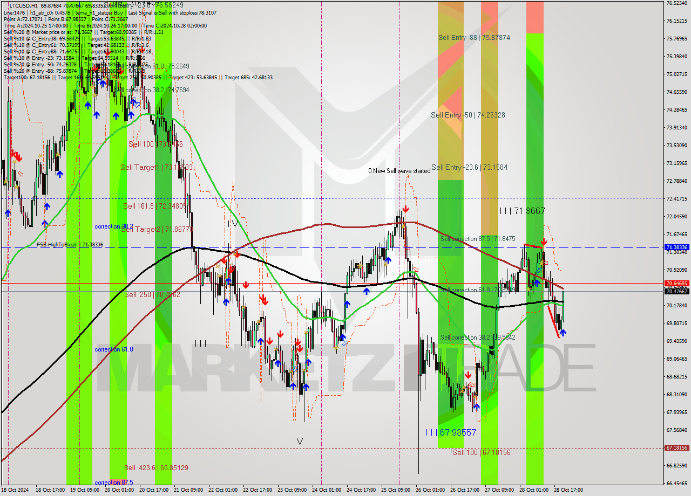Click the 'Last Signal is:Sell with stoploss:78.3107' text

pos(172,12)
